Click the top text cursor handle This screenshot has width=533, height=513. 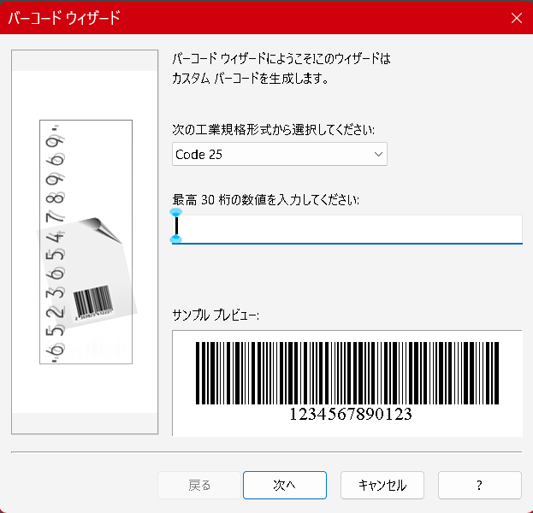[x=176, y=211]
